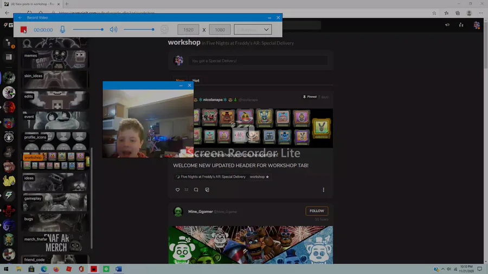Select the workshop channel
Image resolution: width=488 pixels, height=274 pixels.
[x=55, y=161]
